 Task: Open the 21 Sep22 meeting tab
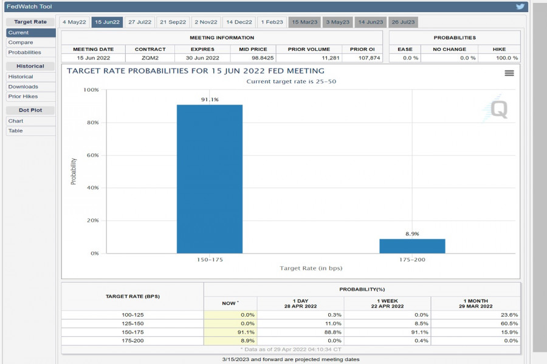[x=173, y=22]
